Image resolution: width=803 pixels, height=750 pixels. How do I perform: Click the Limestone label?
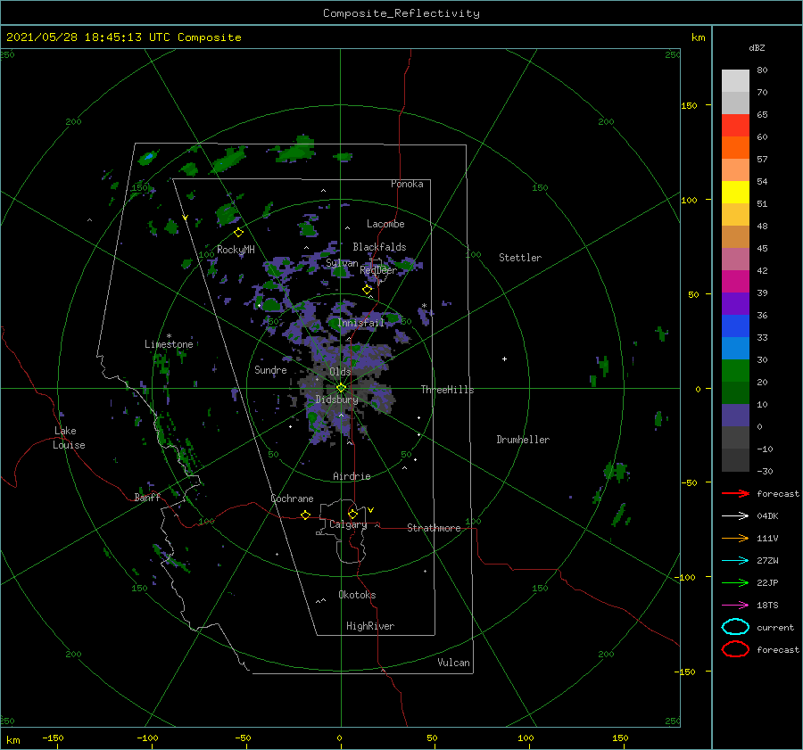click(169, 344)
